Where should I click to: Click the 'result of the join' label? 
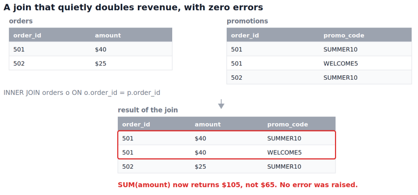148,110
